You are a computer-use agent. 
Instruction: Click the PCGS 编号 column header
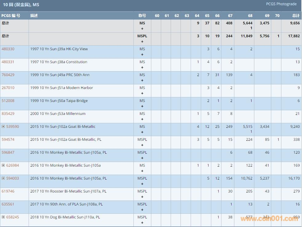point(11,16)
